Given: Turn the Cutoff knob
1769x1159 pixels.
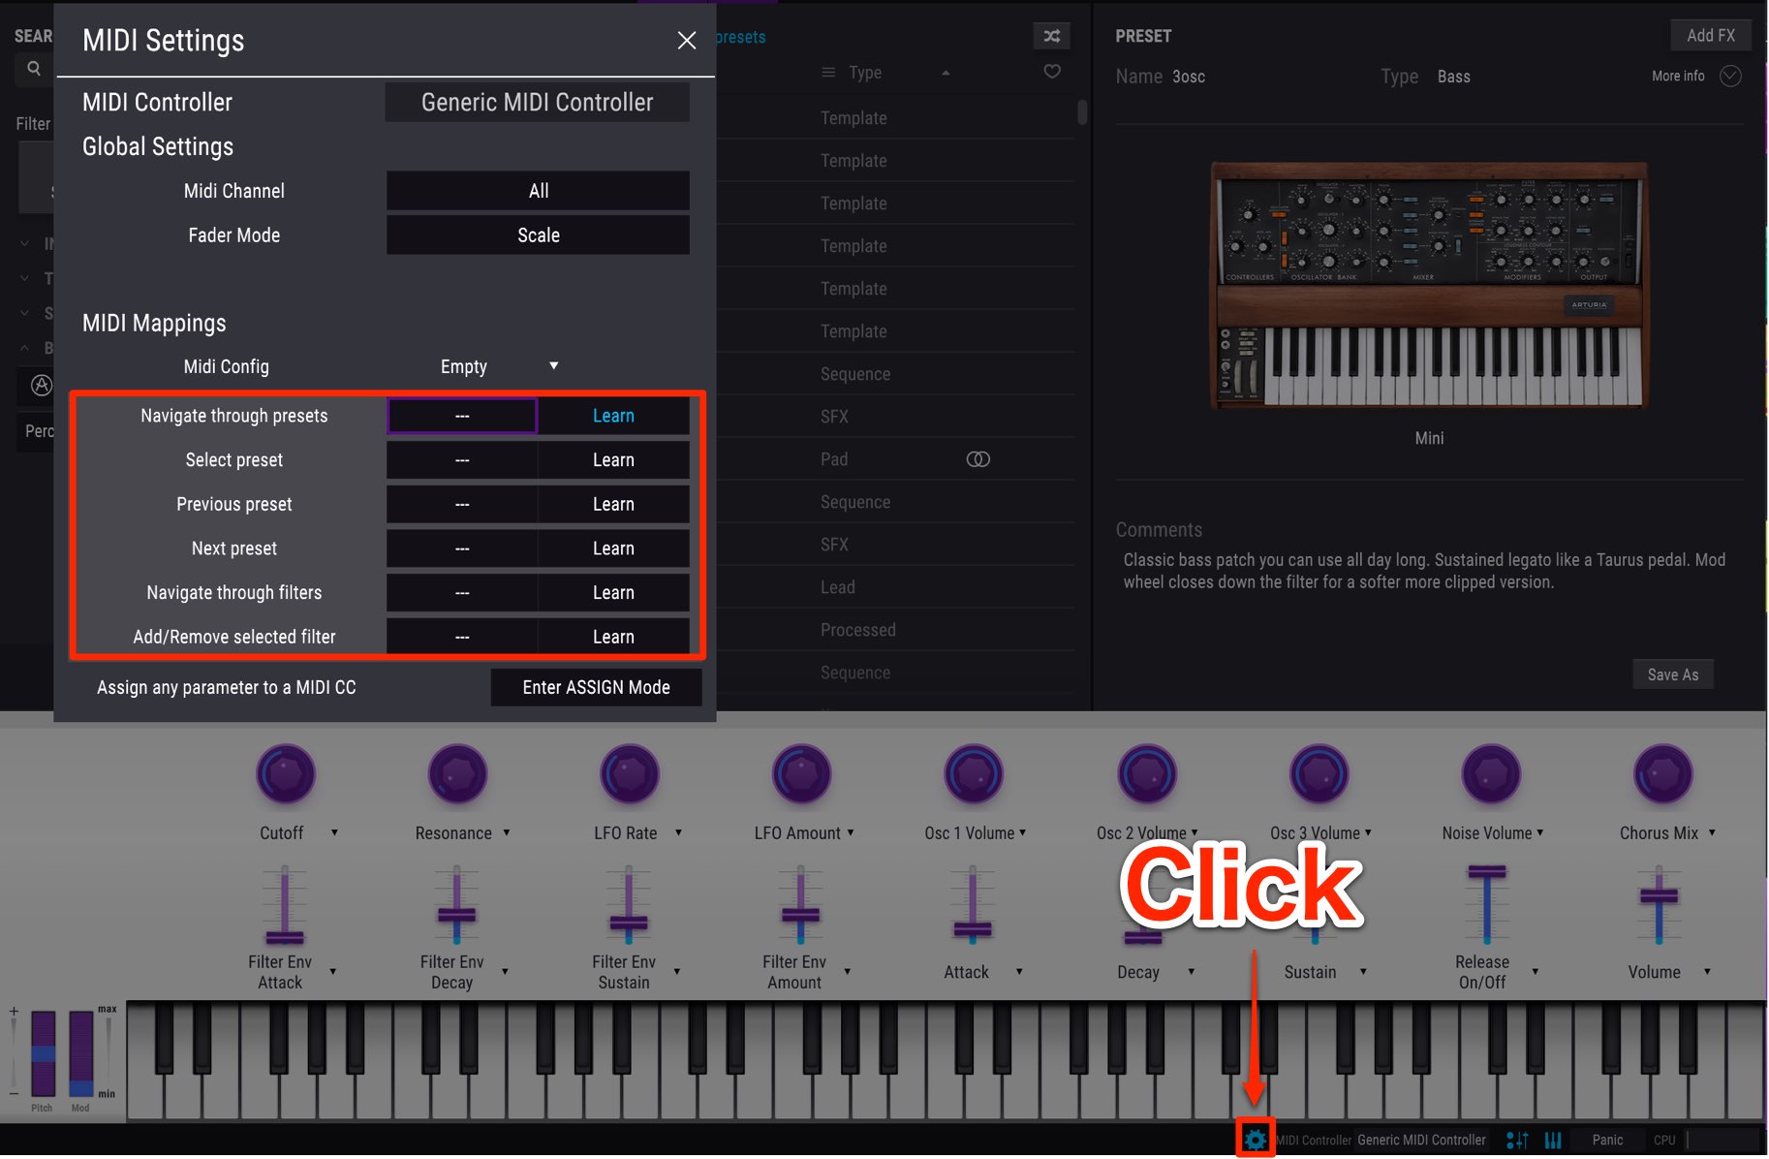Looking at the screenshot, I should (x=286, y=774).
